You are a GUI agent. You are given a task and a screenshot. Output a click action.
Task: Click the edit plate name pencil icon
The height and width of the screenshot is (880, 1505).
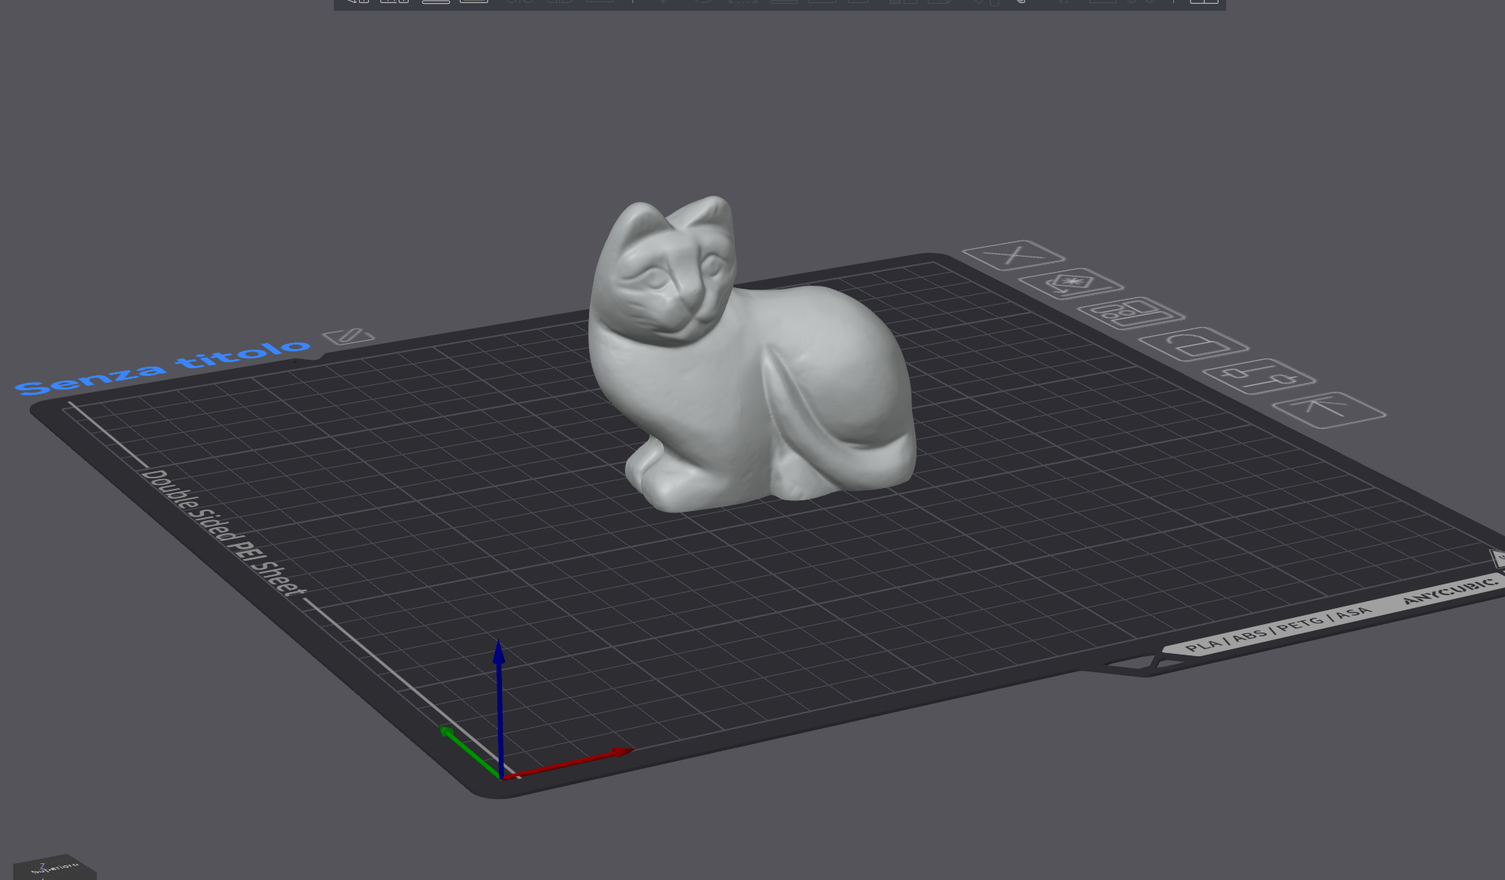(x=348, y=336)
